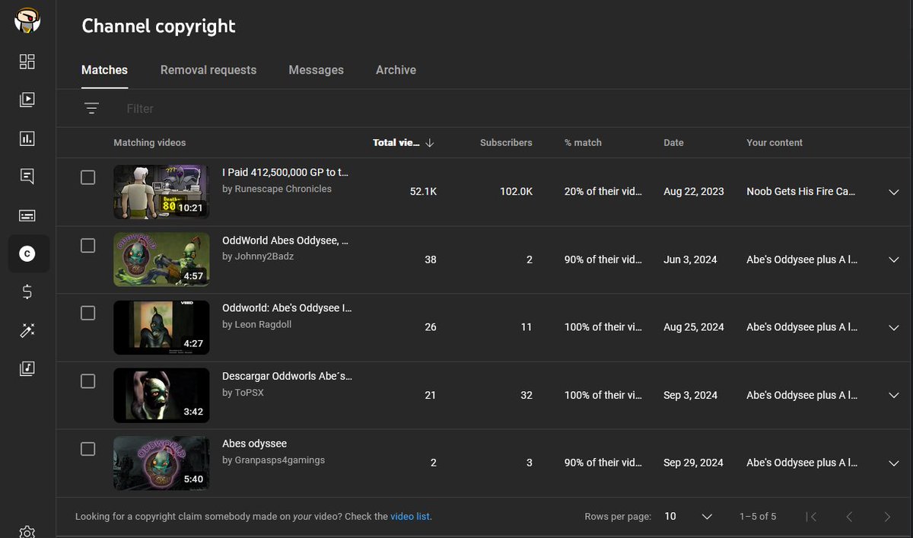Screen dimensions: 913x538
Task: Open the Settings gear icon
Action: pyautogui.click(x=27, y=531)
